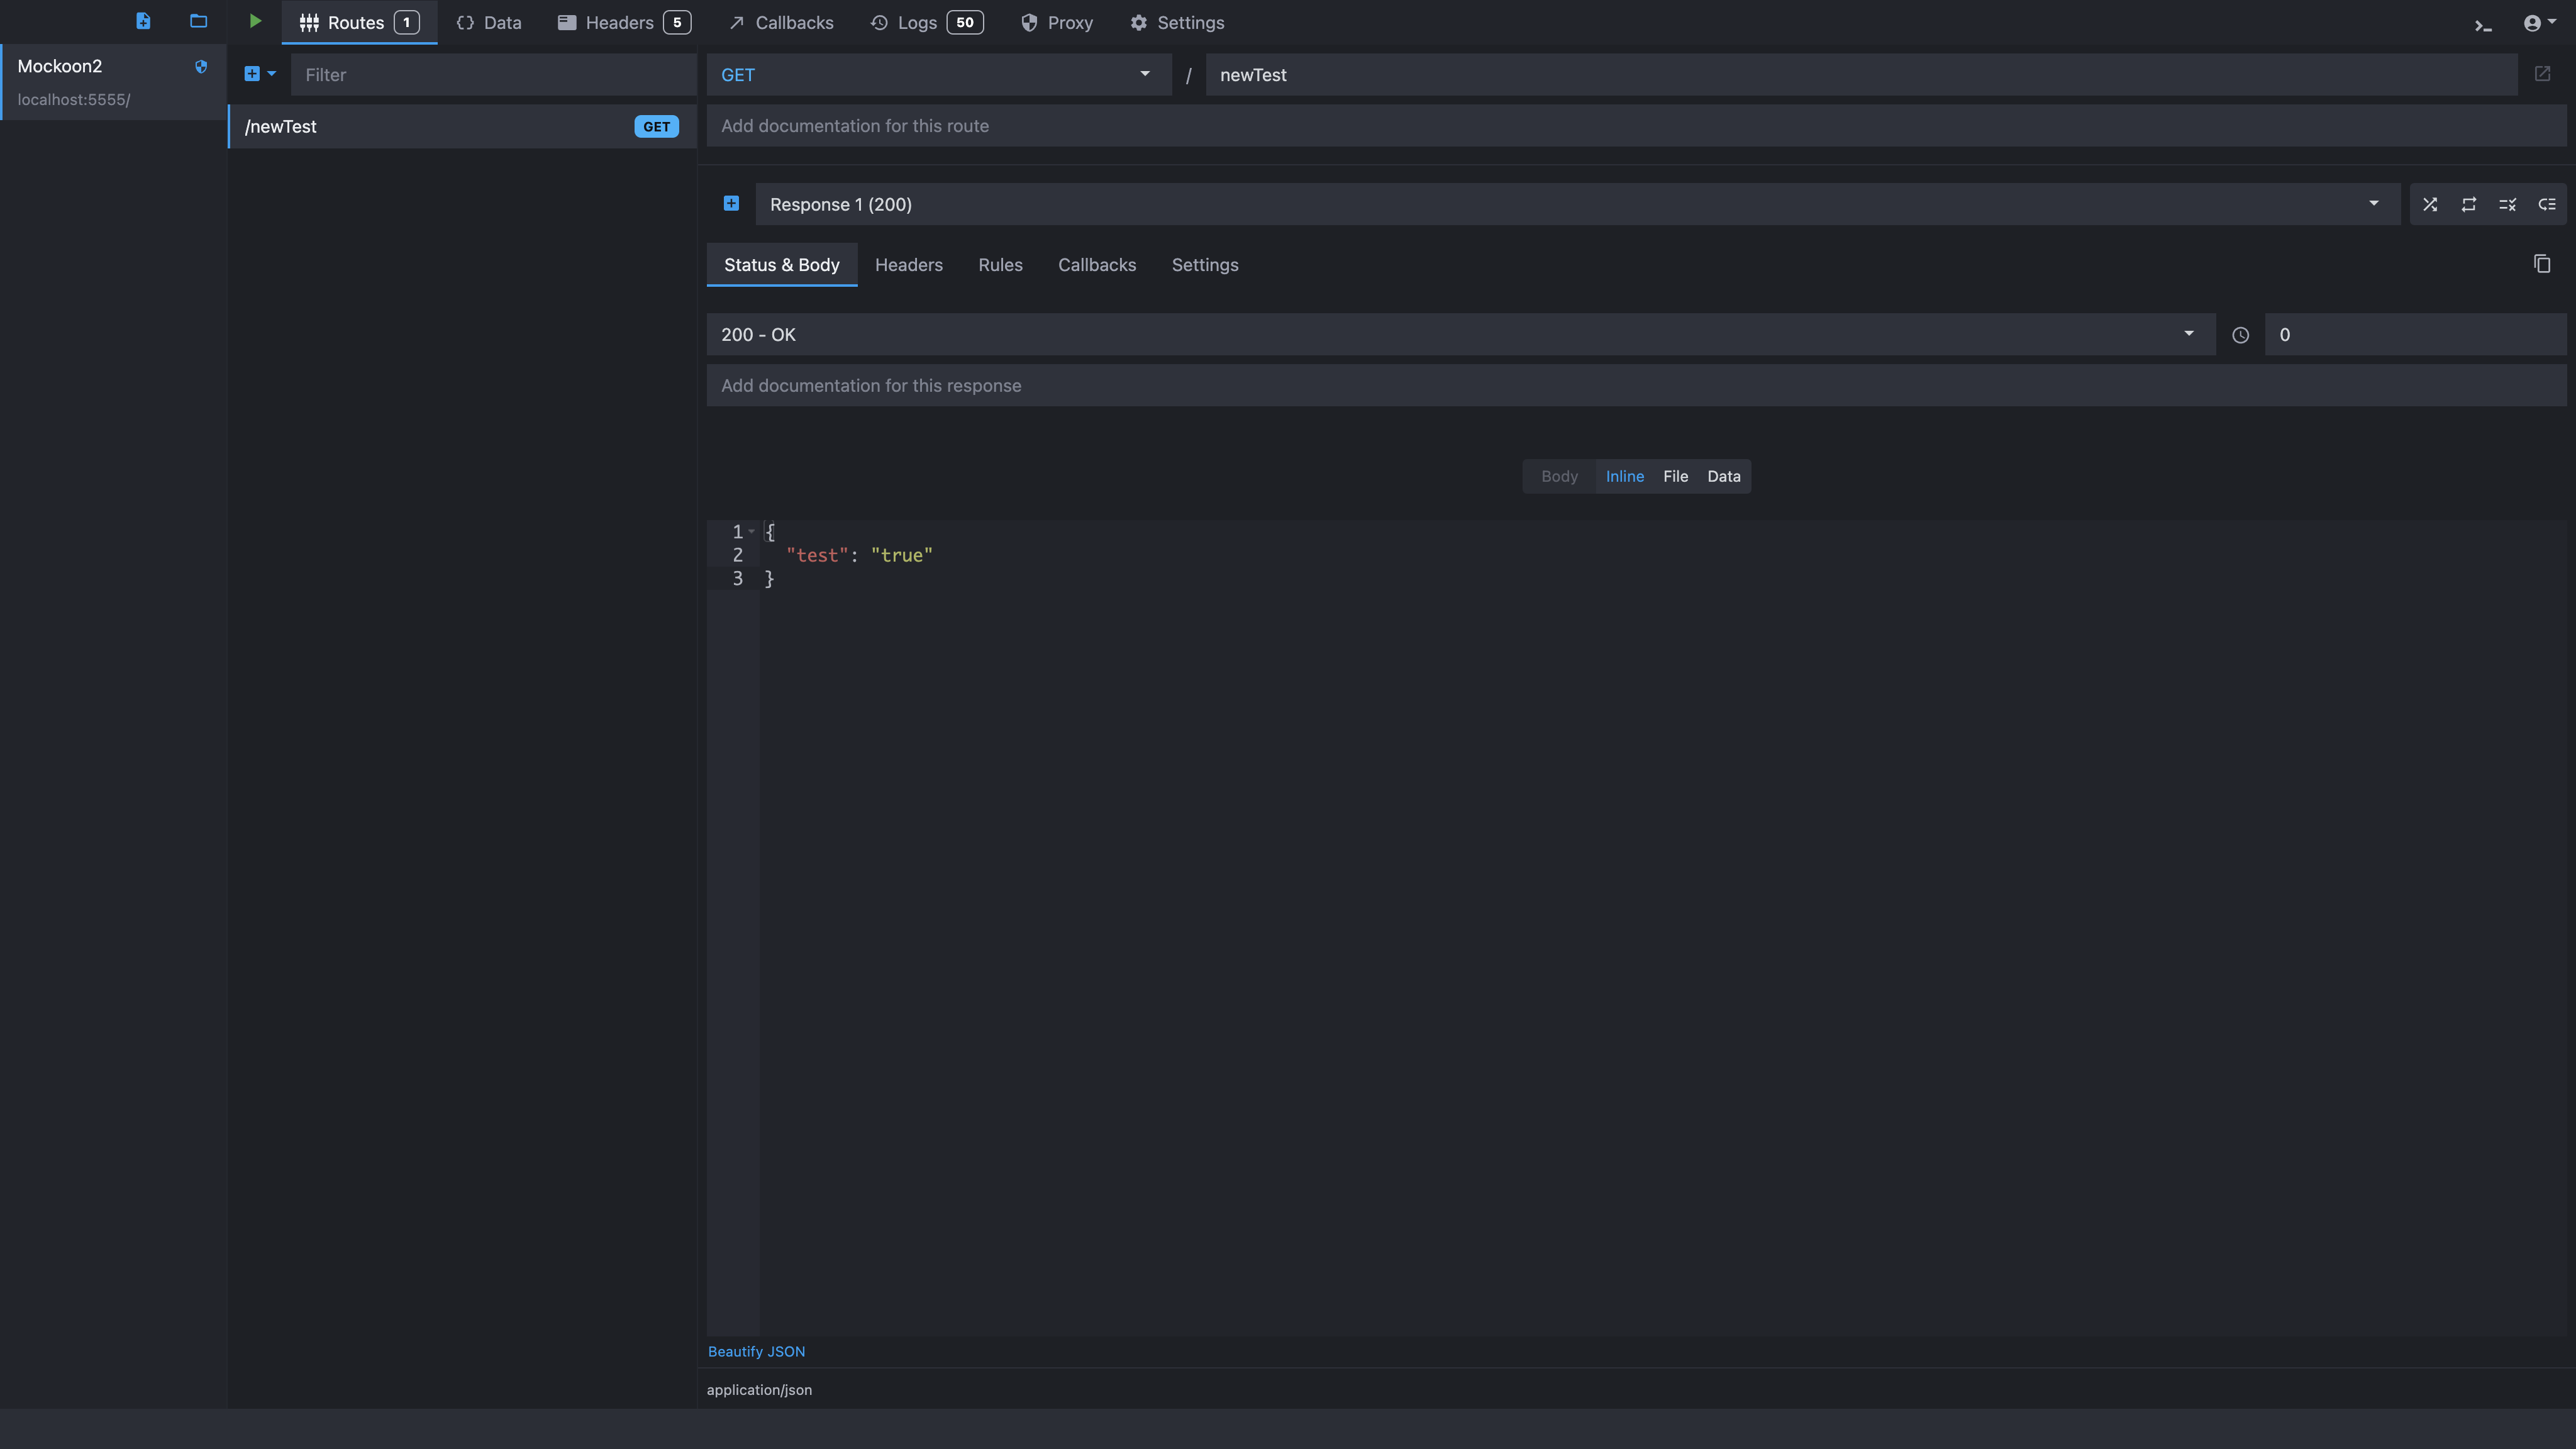Add a new response with plus icon
Image resolution: width=2576 pixels, height=1449 pixels.
[x=731, y=204]
